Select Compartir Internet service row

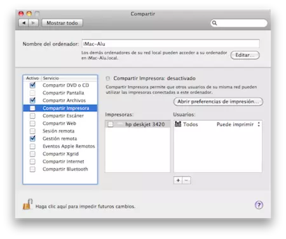click(60, 161)
